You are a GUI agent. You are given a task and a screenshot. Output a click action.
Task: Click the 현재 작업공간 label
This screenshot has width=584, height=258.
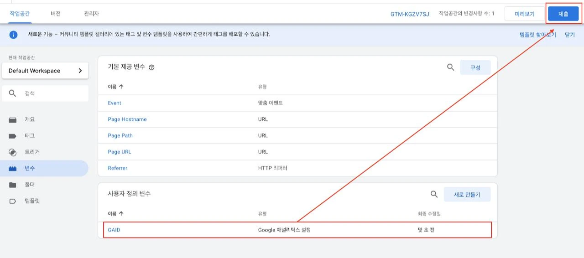(x=21, y=57)
